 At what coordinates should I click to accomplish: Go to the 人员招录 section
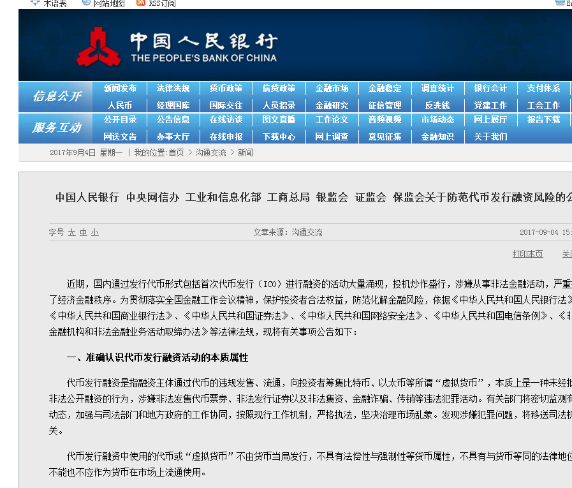(x=279, y=105)
